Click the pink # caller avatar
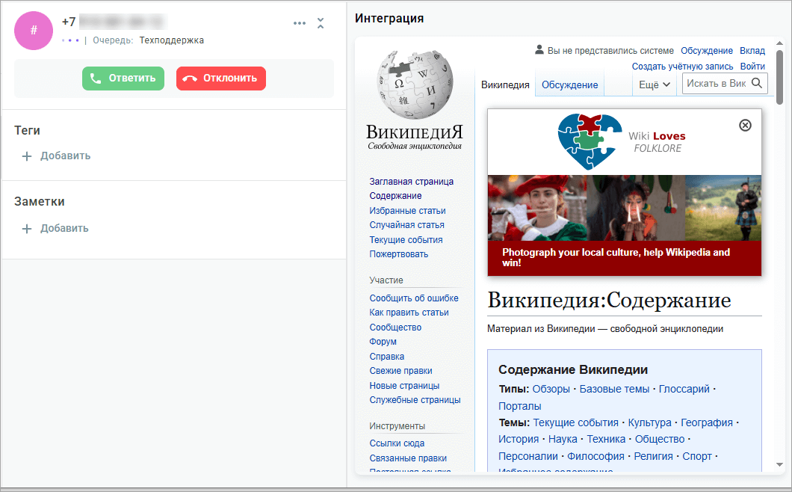This screenshot has width=792, height=492. (34, 31)
